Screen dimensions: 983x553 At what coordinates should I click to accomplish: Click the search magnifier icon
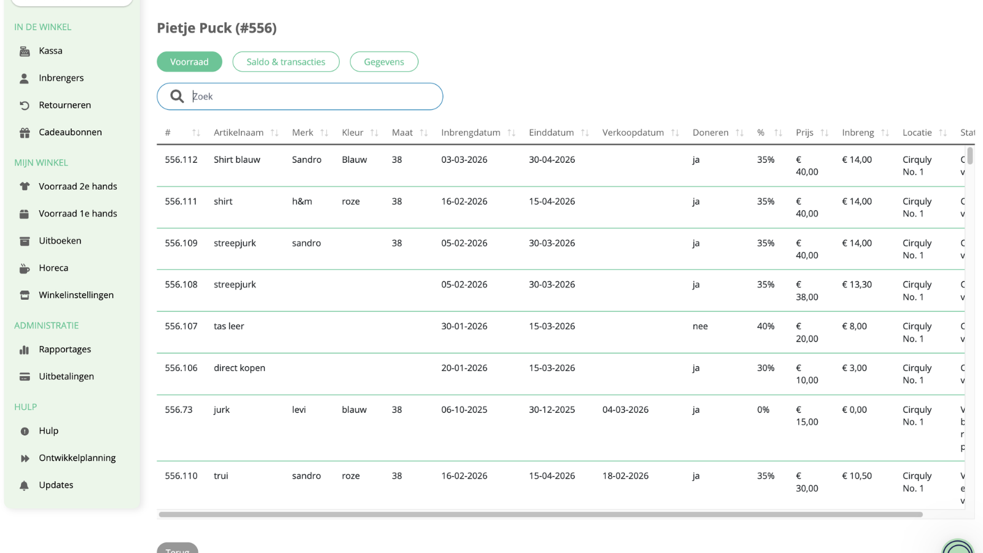177,96
